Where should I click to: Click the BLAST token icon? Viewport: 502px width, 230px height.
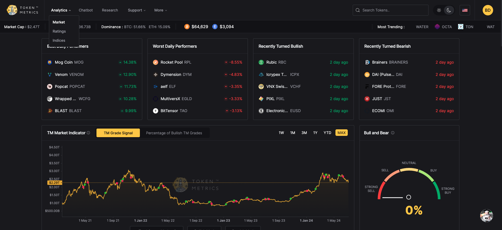click(50, 111)
